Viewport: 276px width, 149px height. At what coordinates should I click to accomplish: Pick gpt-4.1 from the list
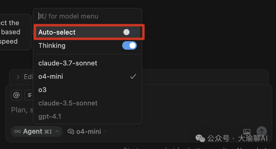click(x=88, y=116)
